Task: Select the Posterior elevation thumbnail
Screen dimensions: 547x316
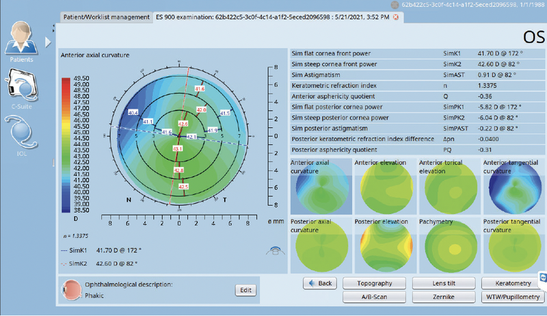Action: pyautogui.click(x=386, y=245)
